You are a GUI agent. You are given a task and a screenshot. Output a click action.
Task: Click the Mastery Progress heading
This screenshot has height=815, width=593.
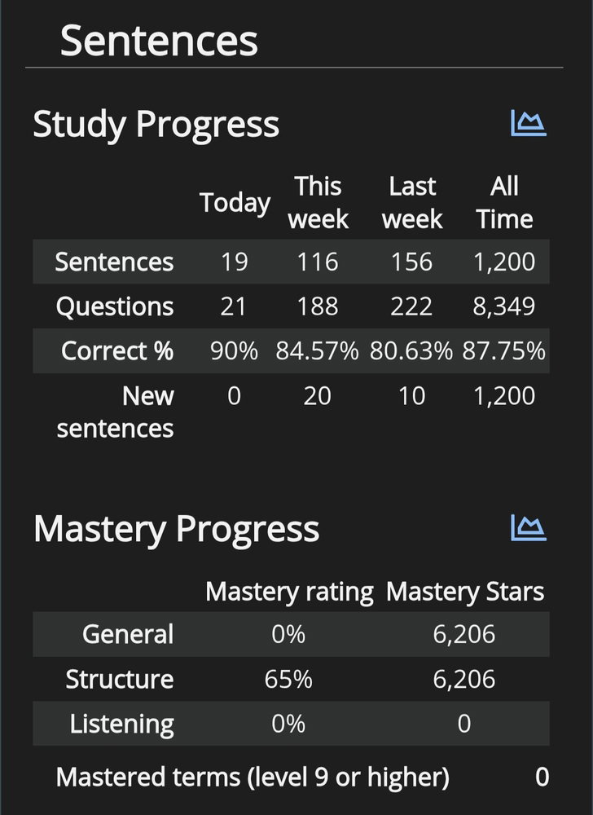pos(176,530)
